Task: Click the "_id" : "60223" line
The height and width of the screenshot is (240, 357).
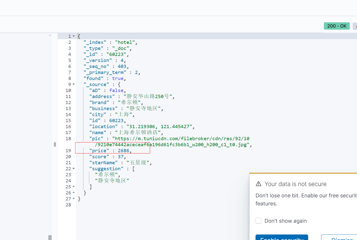Action: [x=106, y=54]
